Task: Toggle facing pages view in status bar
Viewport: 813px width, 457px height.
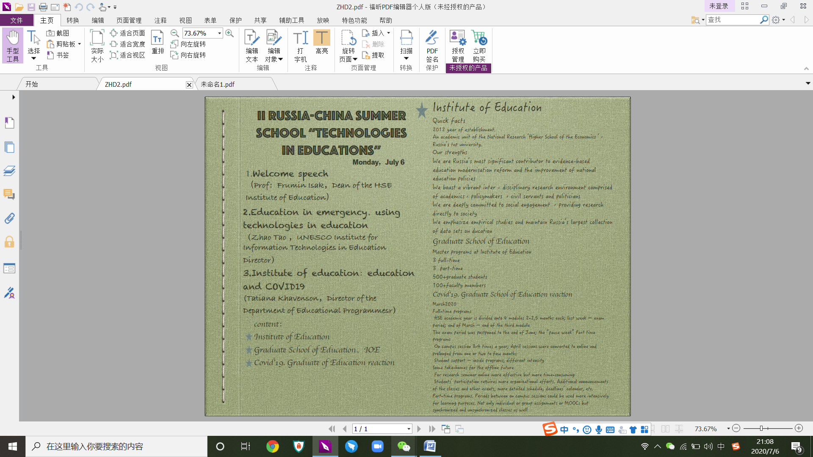Action: click(x=665, y=429)
